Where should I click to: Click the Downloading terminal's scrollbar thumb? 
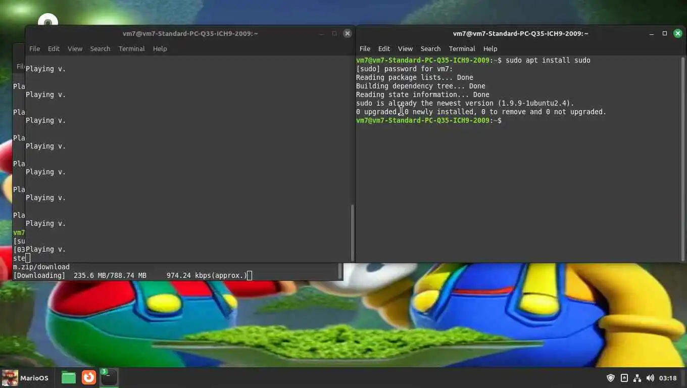[340, 271]
